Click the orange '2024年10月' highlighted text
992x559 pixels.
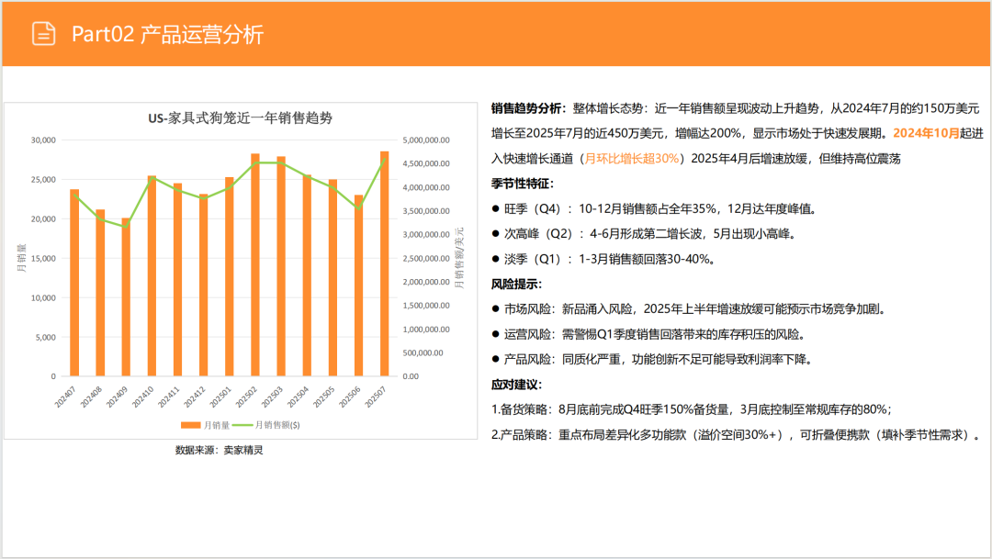[x=926, y=133]
